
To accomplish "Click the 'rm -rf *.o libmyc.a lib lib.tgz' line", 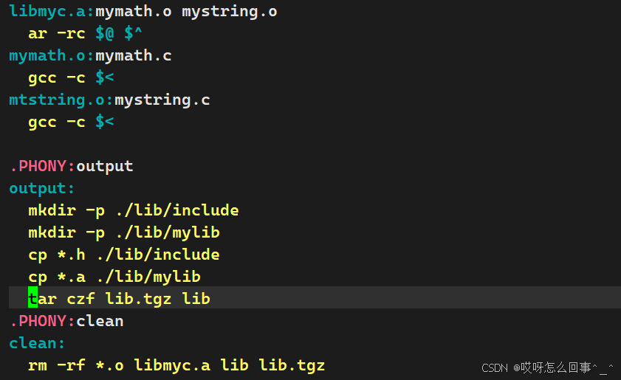I will click(176, 365).
